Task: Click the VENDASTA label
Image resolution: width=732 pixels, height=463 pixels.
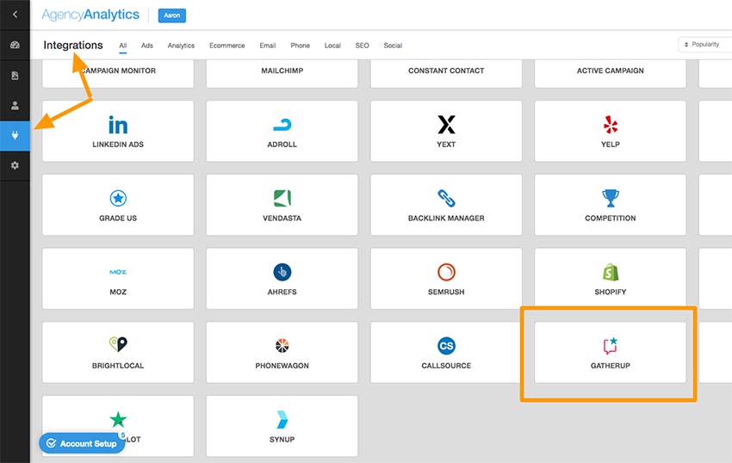Action: click(x=282, y=219)
